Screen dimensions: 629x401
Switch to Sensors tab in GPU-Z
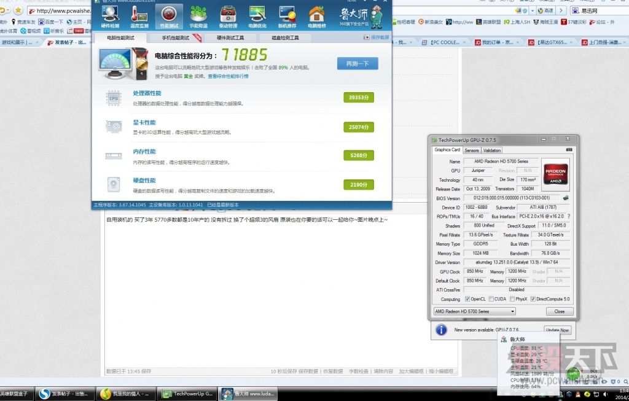(471, 150)
